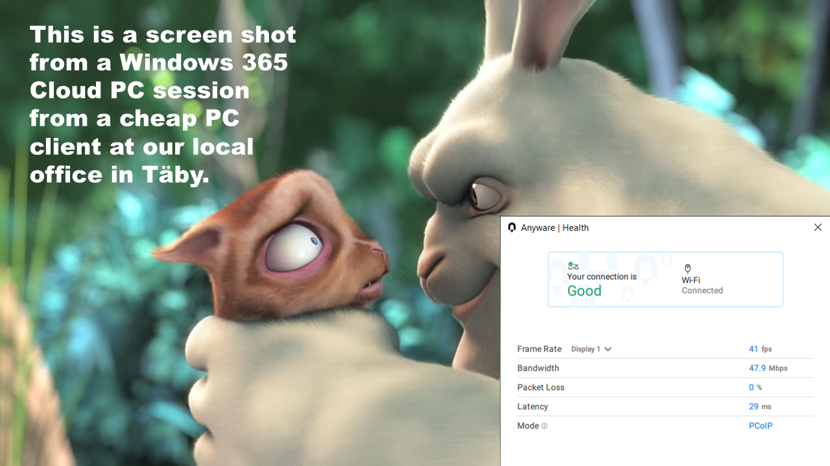Click the info icon beside Mode

pos(544,426)
